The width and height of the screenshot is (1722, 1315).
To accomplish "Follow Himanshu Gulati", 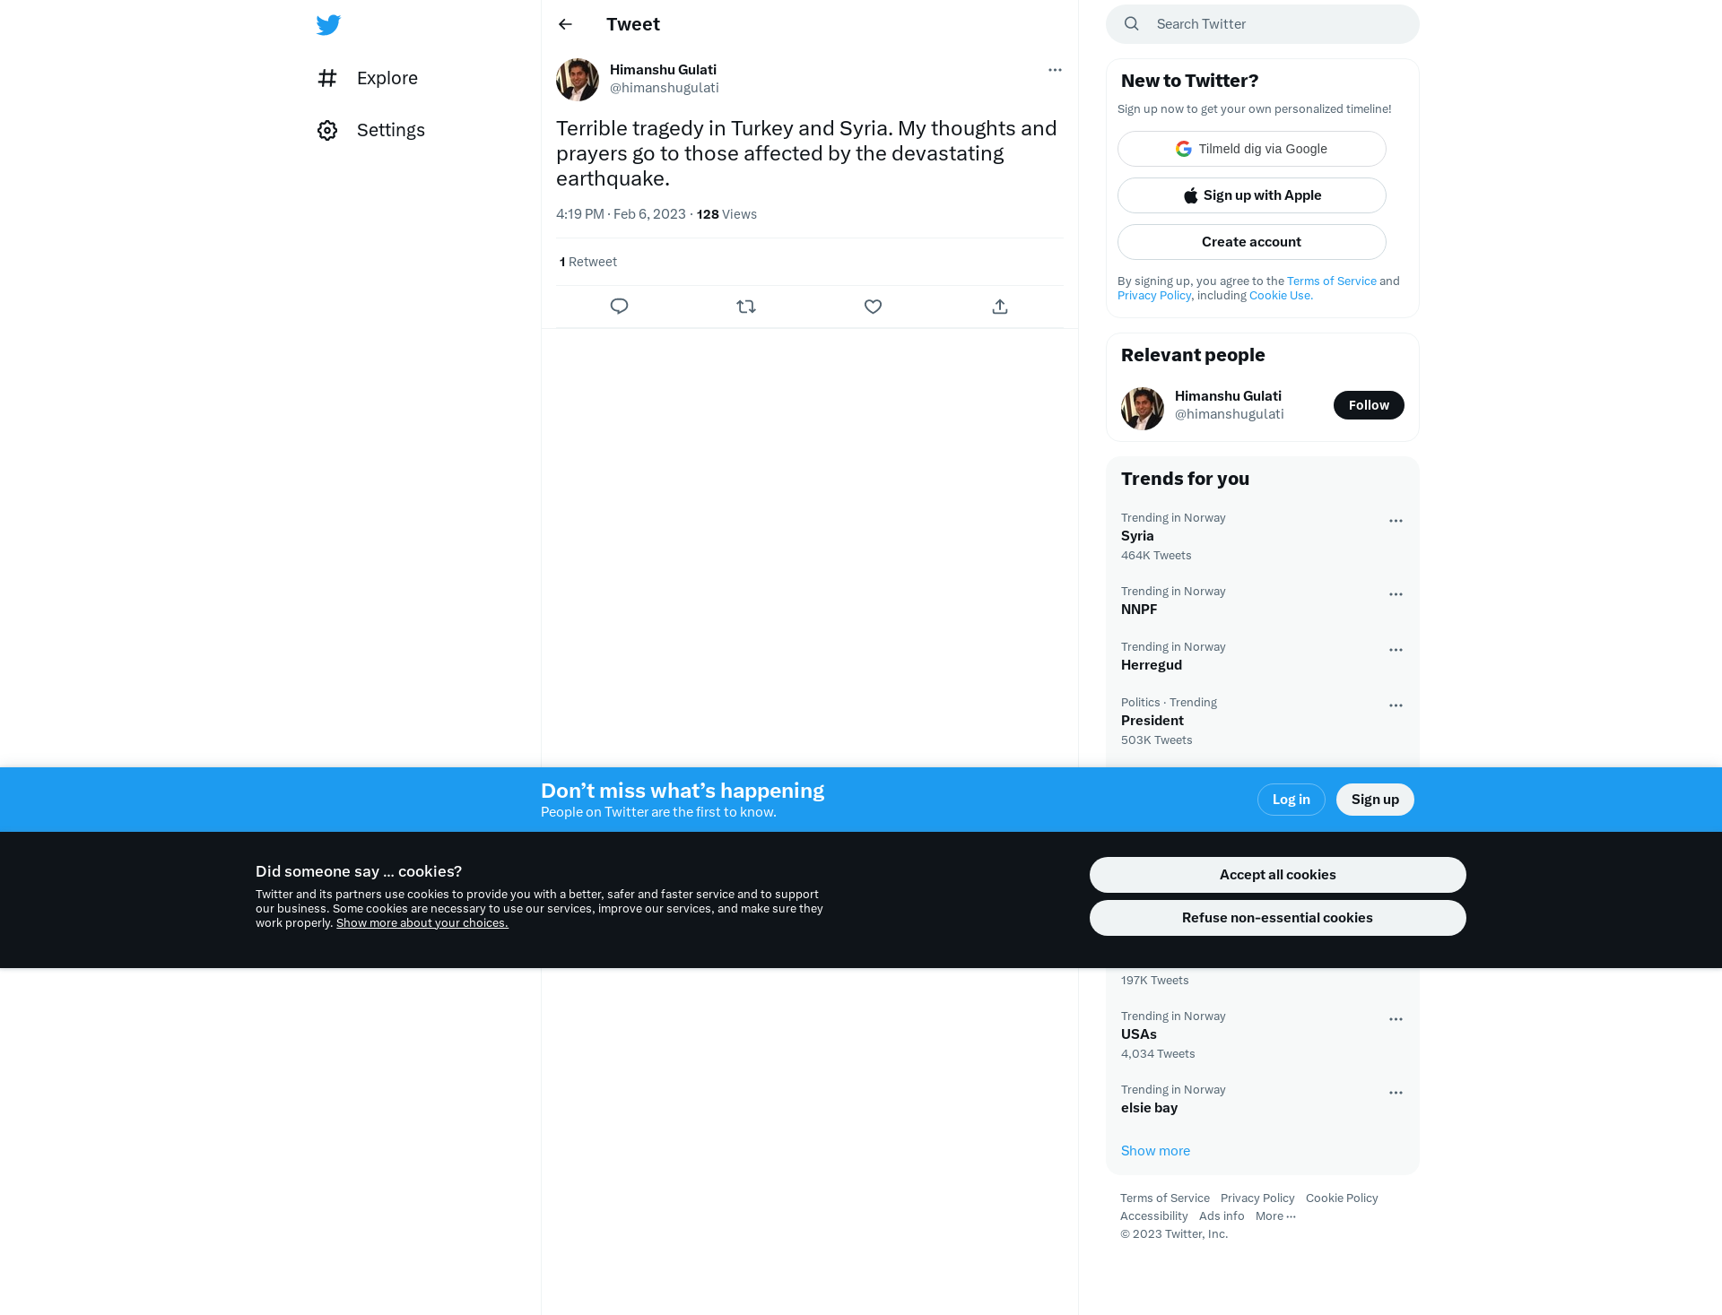I will point(1369,405).
